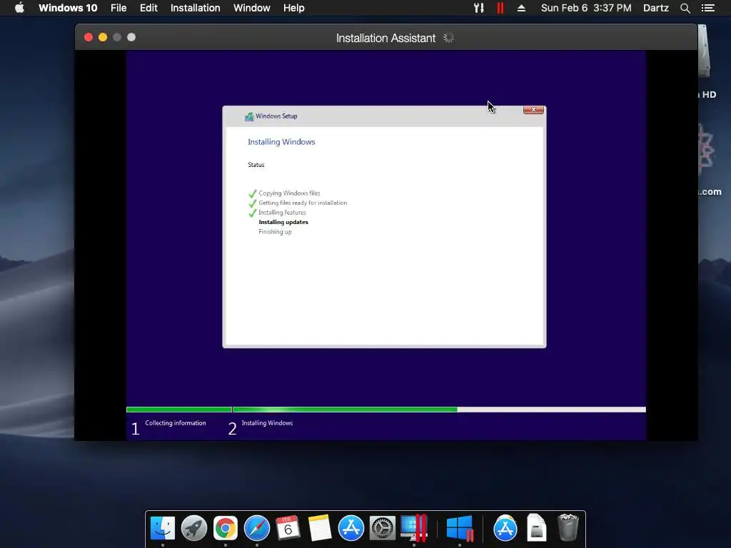Click the Installing Windows progress bar
This screenshot has width=731, height=548.
(x=439, y=410)
